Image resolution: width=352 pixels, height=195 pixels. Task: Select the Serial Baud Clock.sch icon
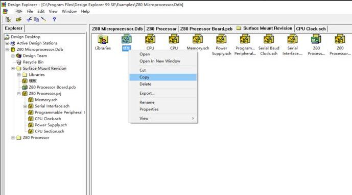coord(269,39)
